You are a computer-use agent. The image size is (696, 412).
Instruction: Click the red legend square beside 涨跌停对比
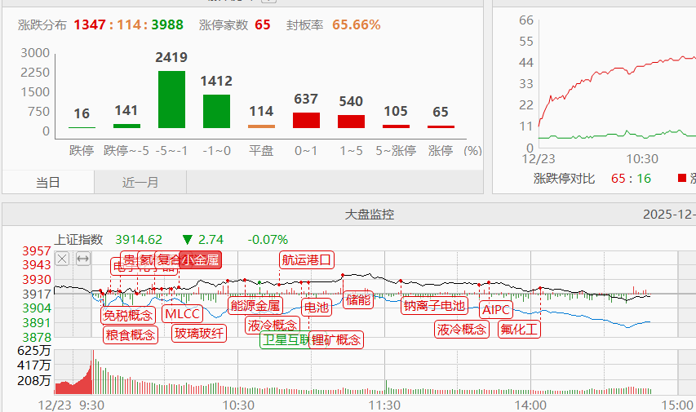click(681, 178)
